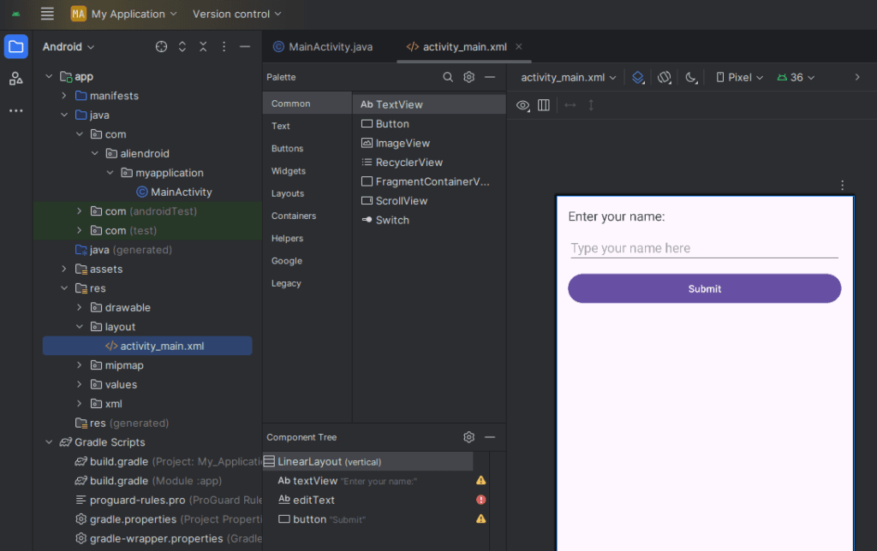Open Palette settings gear
This screenshot has width=877, height=551.
[468, 77]
